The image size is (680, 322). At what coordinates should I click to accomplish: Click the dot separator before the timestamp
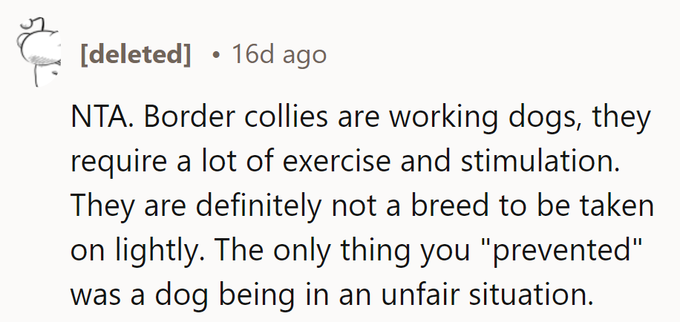(216, 56)
